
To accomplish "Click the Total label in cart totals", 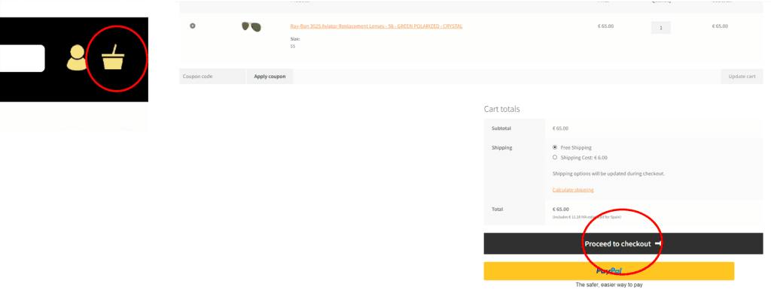I will pyautogui.click(x=497, y=209).
